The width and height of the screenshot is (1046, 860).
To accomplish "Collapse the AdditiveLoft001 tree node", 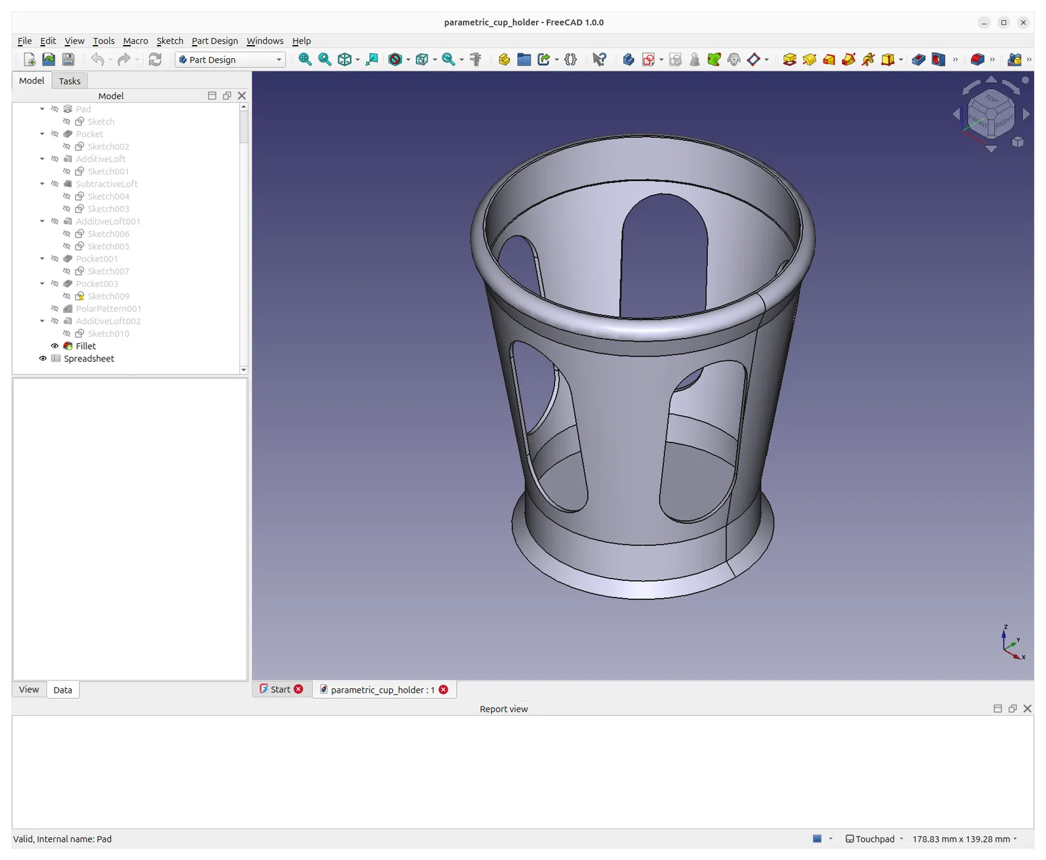I will tap(42, 221).
